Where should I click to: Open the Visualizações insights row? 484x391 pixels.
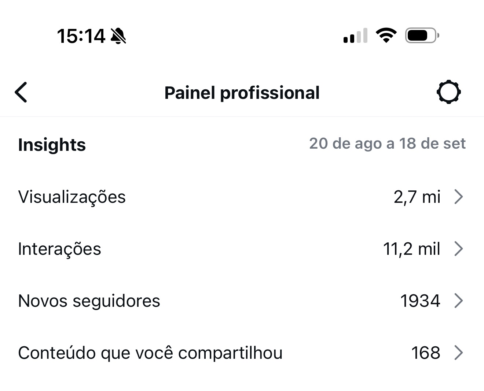[x=72, y=197]
